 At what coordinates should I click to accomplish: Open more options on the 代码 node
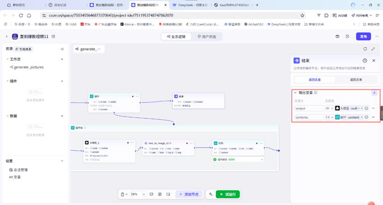click(261, 143)
